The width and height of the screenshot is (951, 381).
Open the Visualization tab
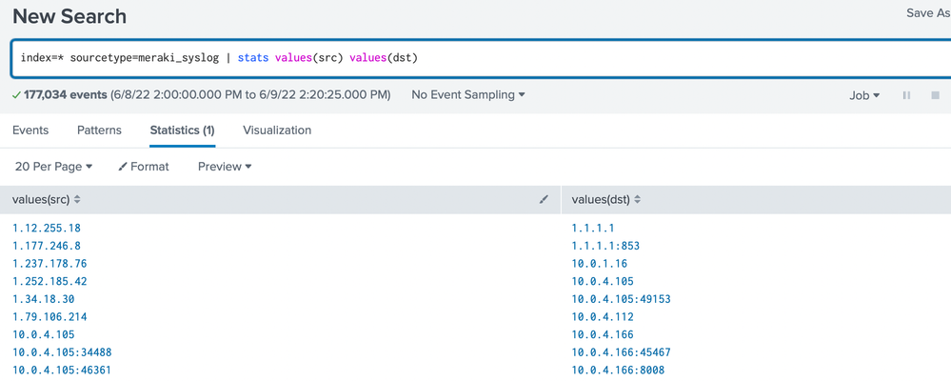(277, 130)
